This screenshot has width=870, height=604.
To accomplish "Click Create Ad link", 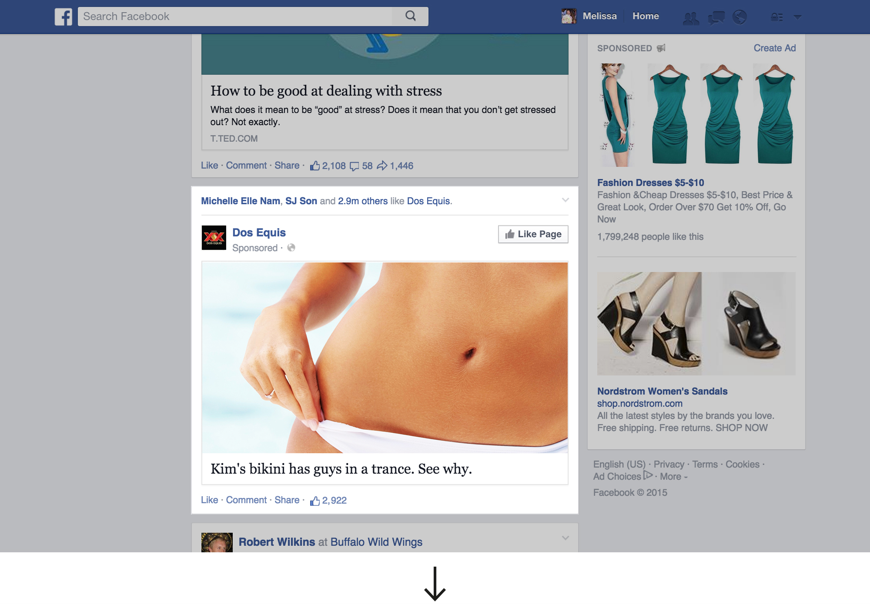I will click(775, 48).
